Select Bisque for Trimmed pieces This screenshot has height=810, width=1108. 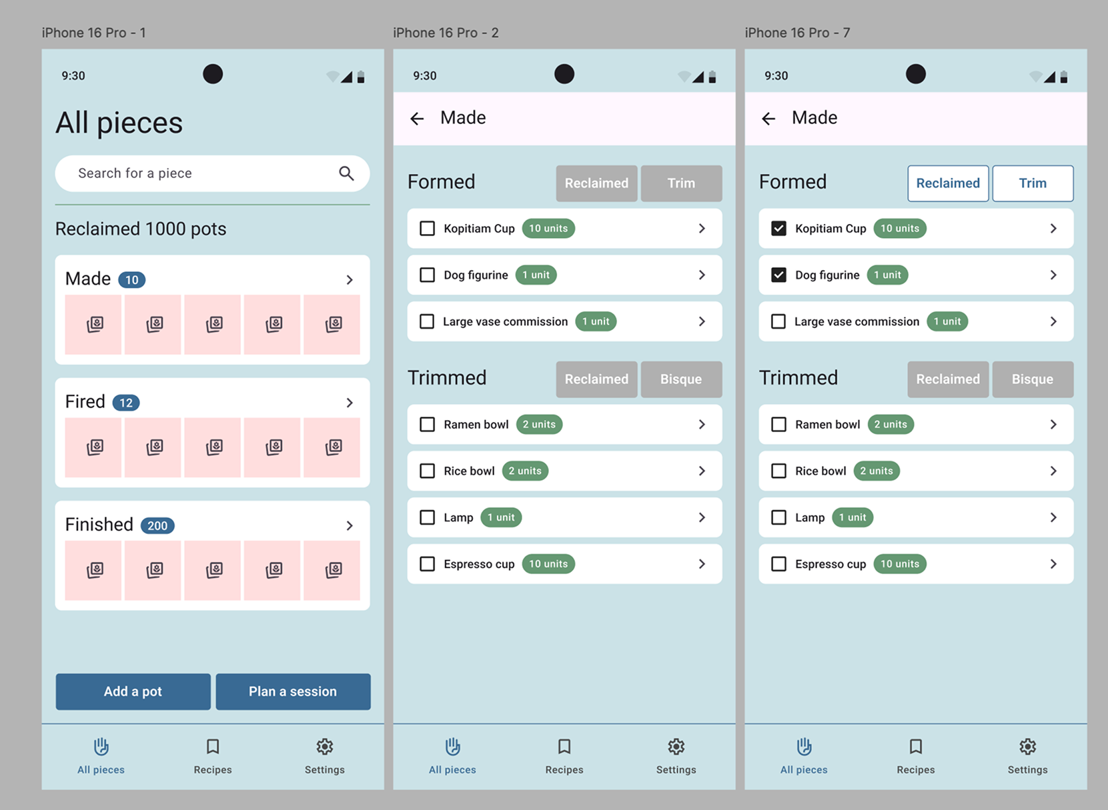pyautogui.click(x=681, y=379)
